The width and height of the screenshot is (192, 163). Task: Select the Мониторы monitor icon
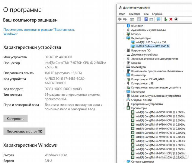(128, 91)
